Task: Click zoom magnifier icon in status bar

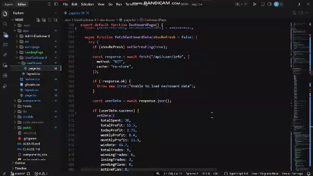Action: (158, 174)
